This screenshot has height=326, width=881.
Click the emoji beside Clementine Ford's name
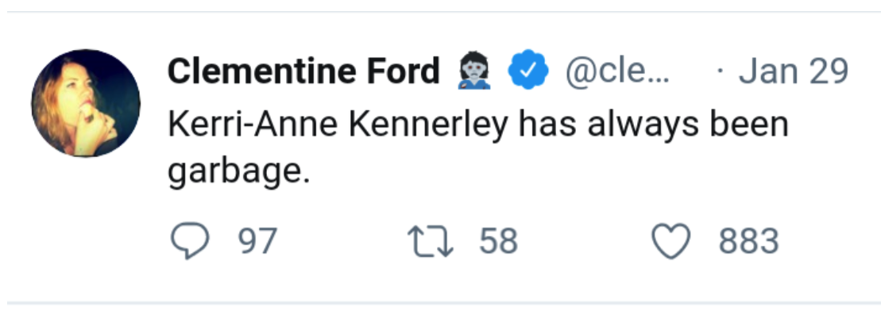(475, 73)
